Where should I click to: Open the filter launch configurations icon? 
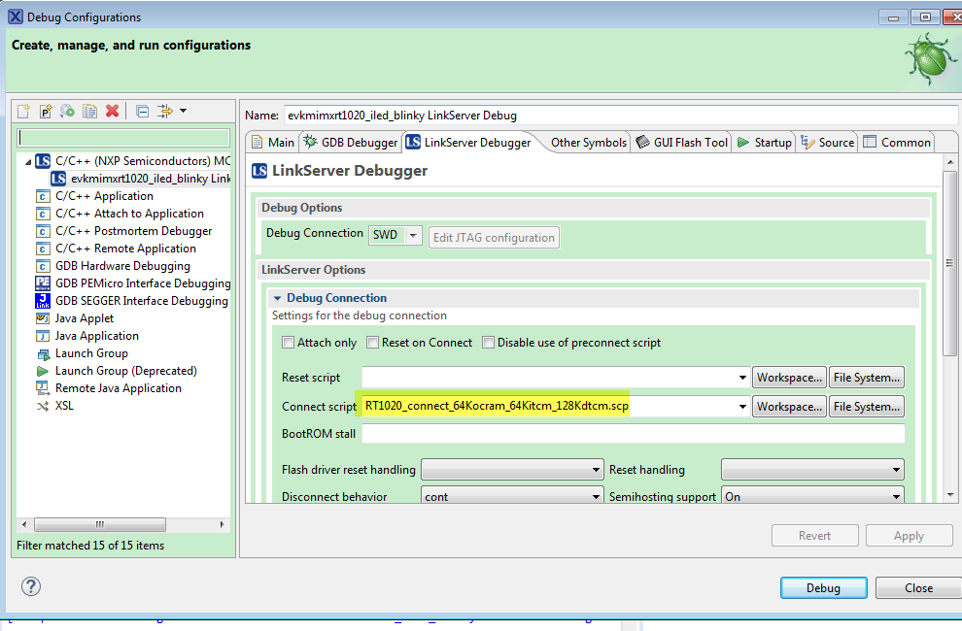(x=164, y=111)
